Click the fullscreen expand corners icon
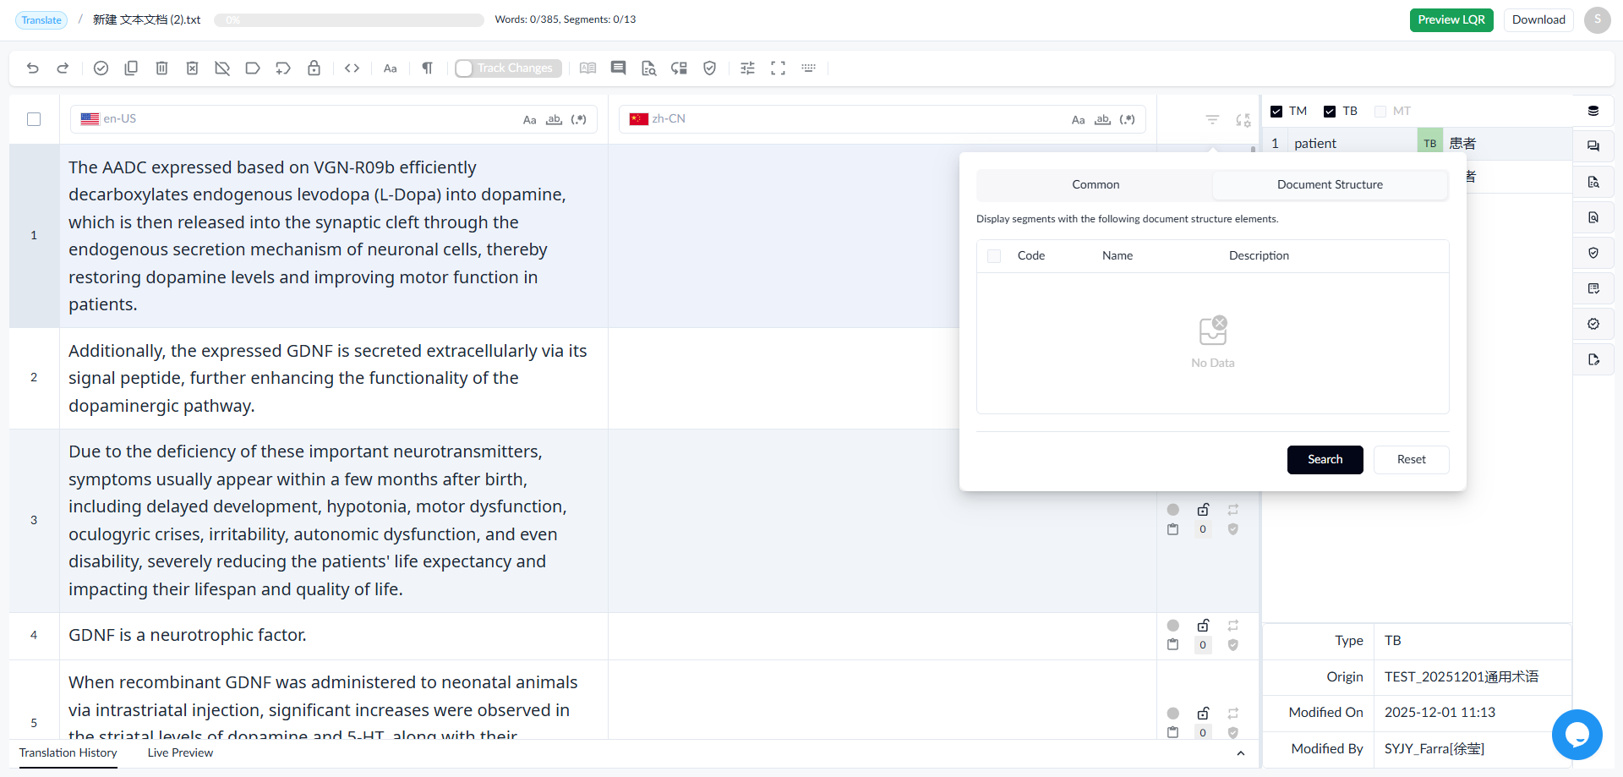1623x777 pixels. click(779, 68)
